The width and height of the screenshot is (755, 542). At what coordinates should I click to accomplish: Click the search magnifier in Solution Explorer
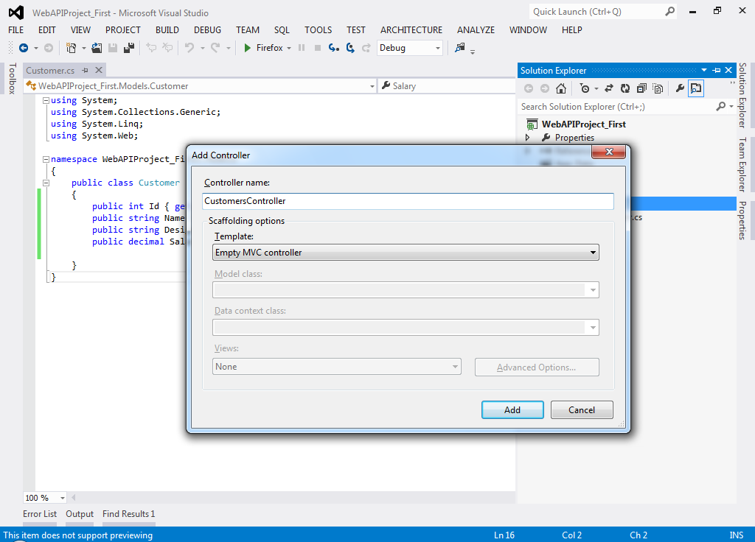(721, 106)
